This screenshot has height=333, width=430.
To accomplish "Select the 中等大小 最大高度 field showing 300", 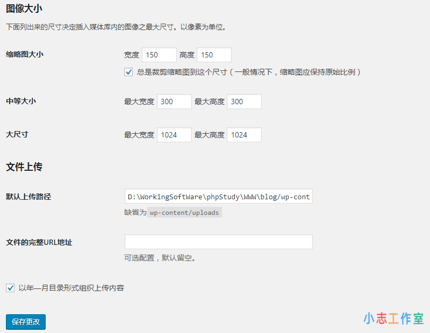I will tap(244, 101).
